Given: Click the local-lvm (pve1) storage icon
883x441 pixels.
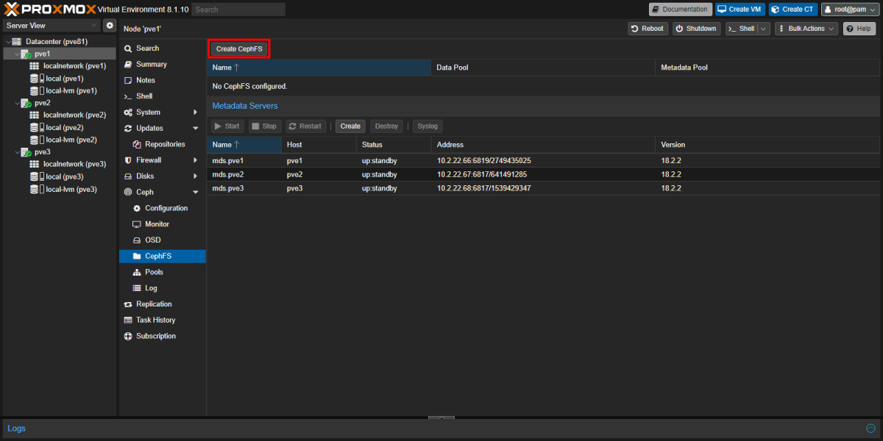Looking at the screenshot, I should point(36,91).
